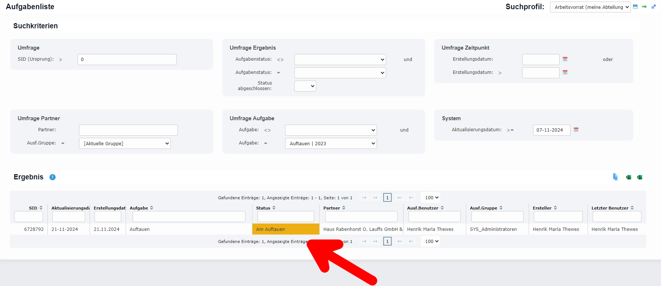Open the Suchprofil dropdown
Image resolution: width=661 pixels, height=286 pixels.
pyautogui.click(x=590, y=7)
